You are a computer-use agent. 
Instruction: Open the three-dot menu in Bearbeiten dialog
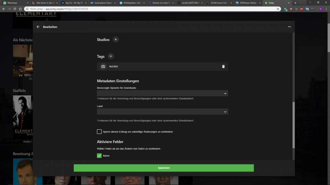289,27
